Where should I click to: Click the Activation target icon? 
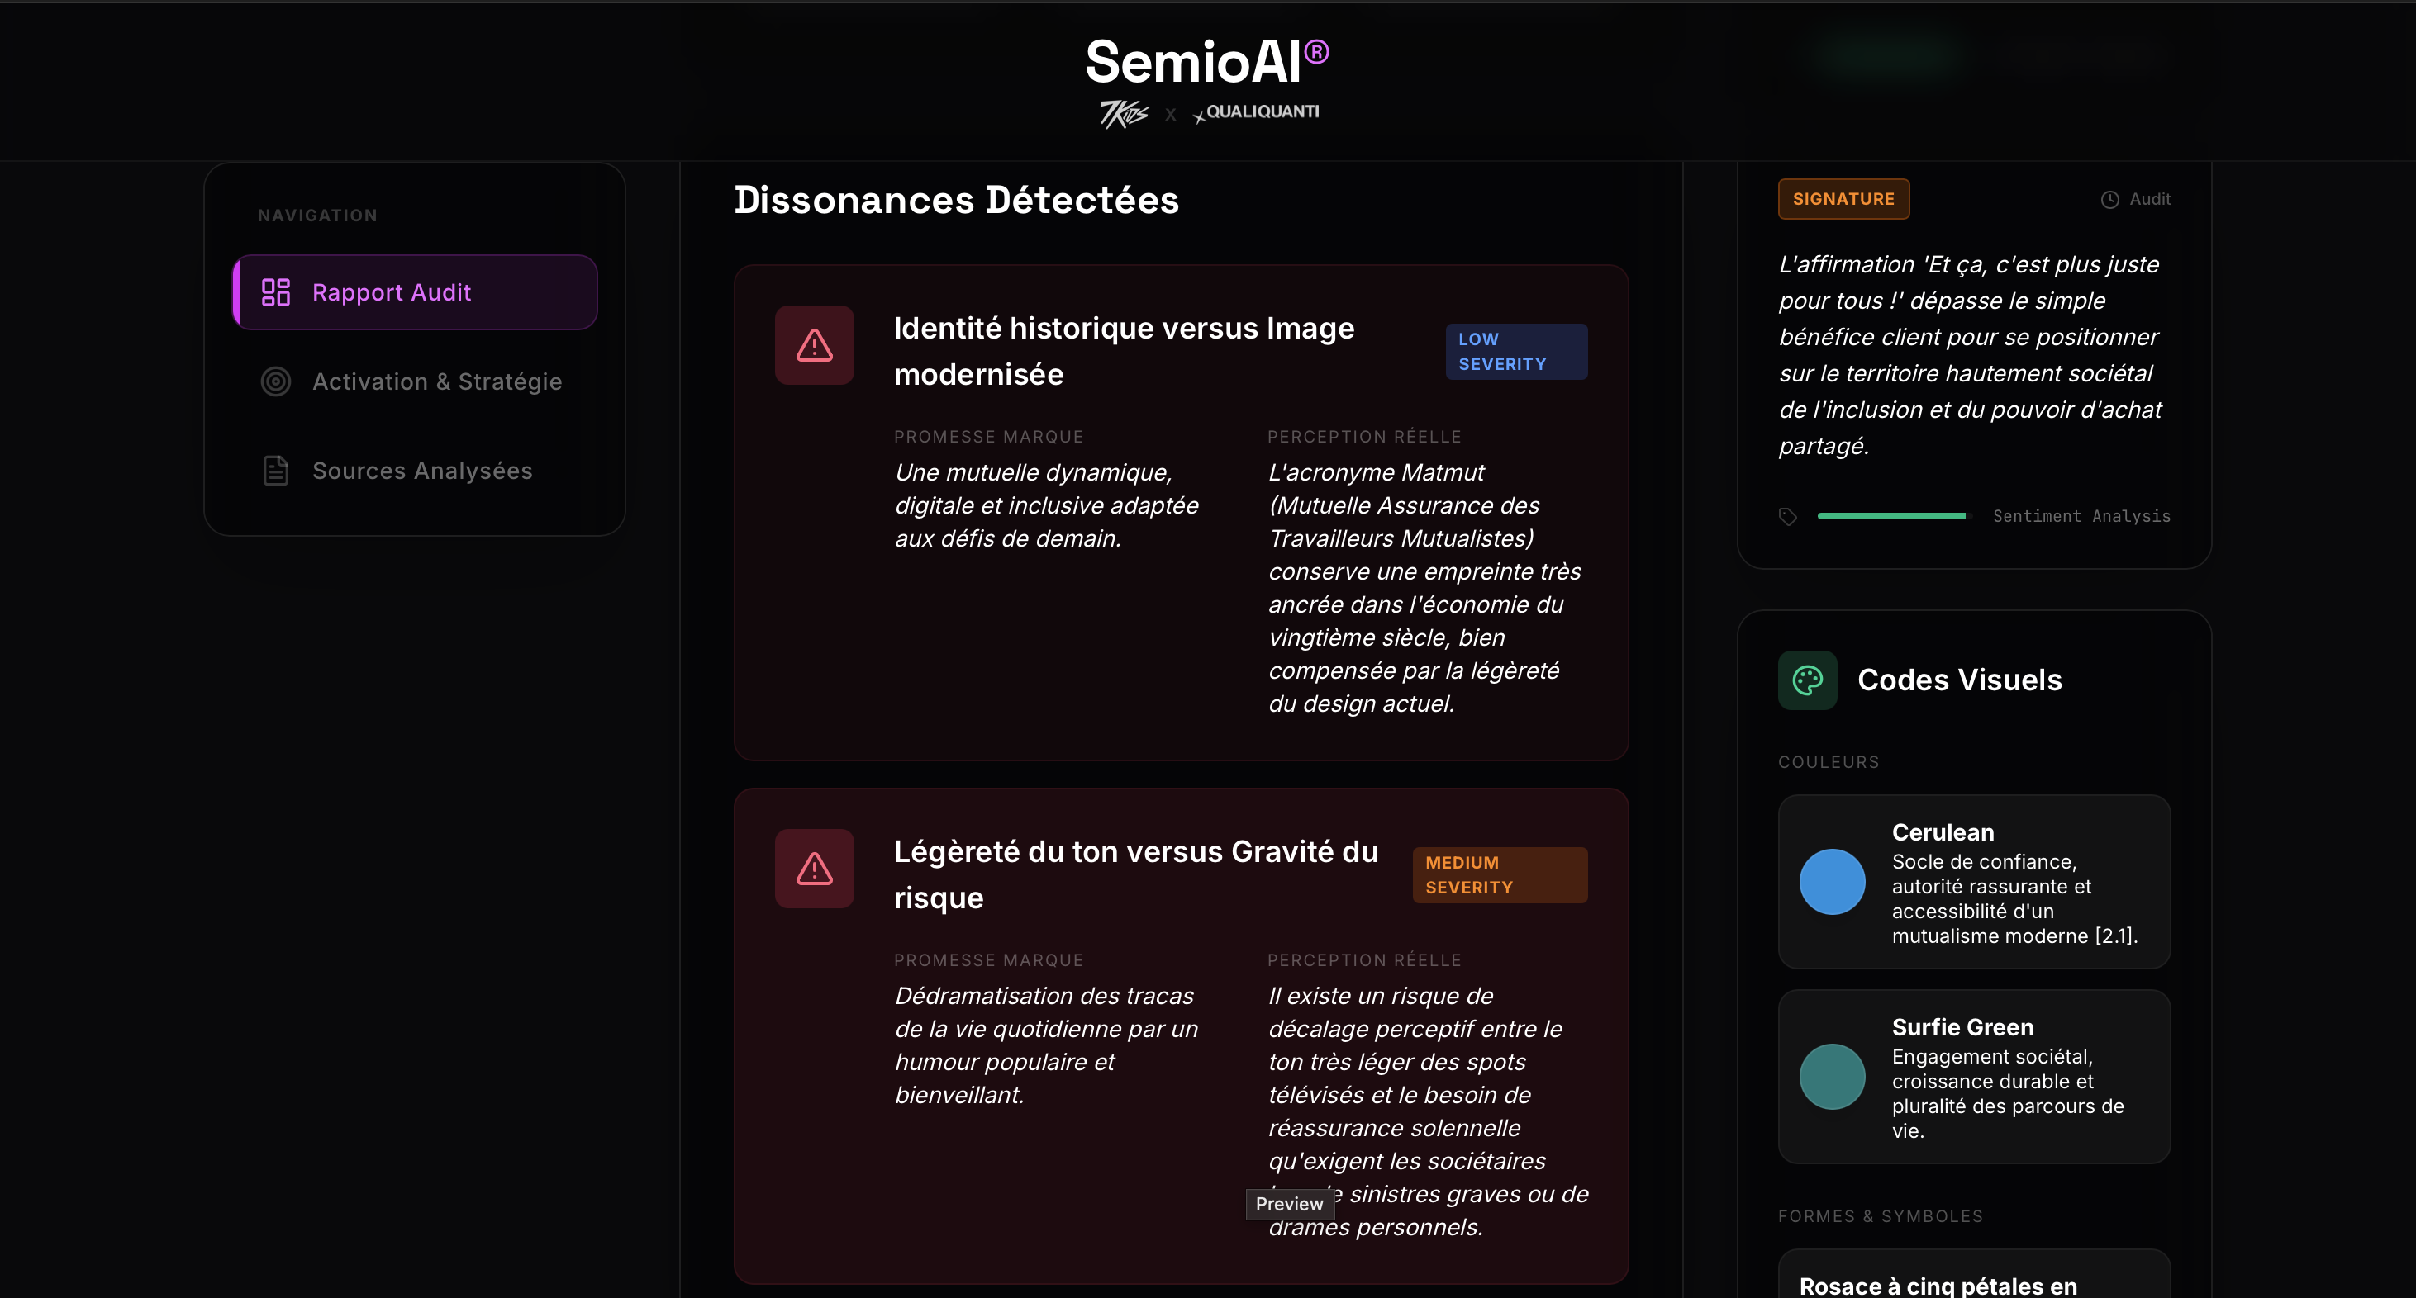tap(276, 381)
